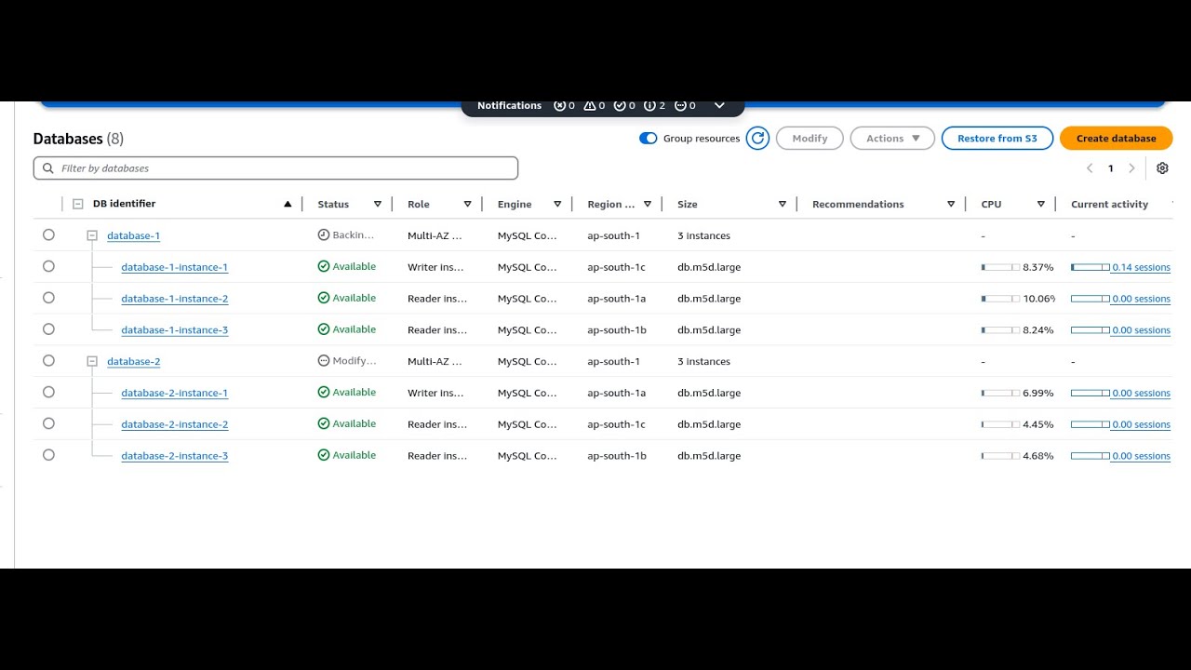Click the Filter by databases field
Viewport: 1191px width, 670px height.
click(x=275, y=168)
